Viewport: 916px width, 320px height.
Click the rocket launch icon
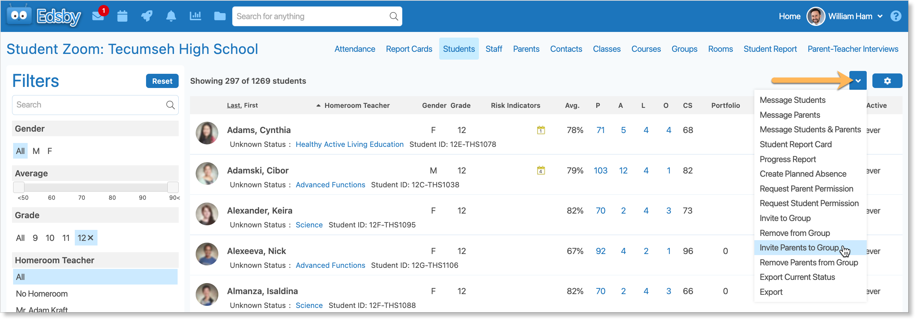pyautogui.click(x=146, y=16)
